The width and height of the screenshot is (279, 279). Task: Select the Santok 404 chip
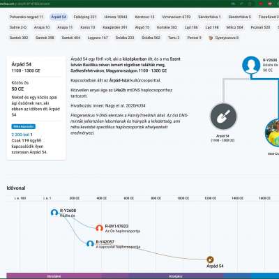70,38
